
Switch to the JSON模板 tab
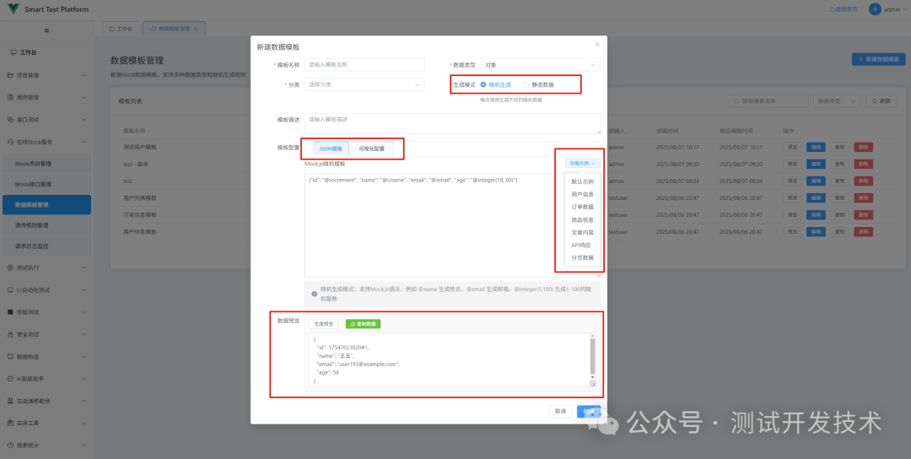coord(331,148)
